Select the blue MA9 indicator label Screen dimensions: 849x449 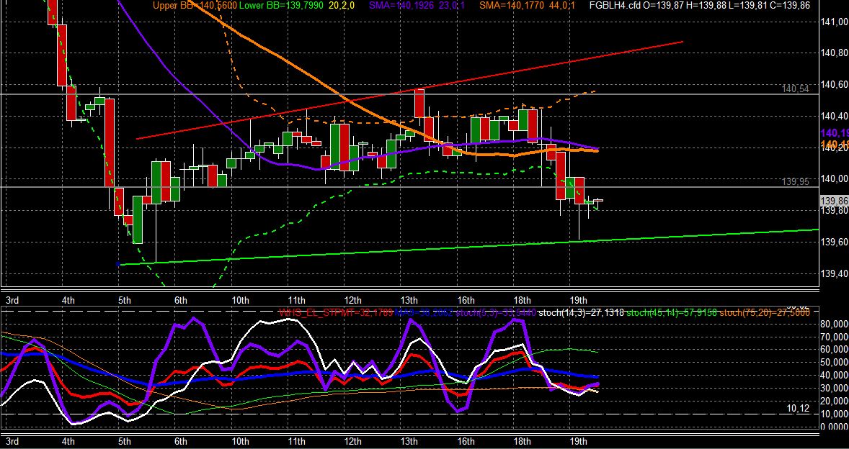422,312
